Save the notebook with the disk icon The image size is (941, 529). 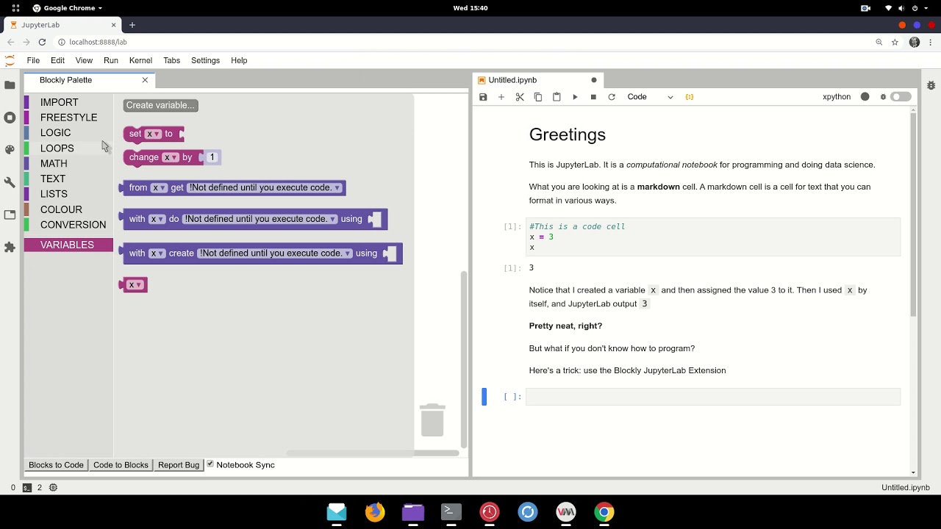click(x=483, y=97)
